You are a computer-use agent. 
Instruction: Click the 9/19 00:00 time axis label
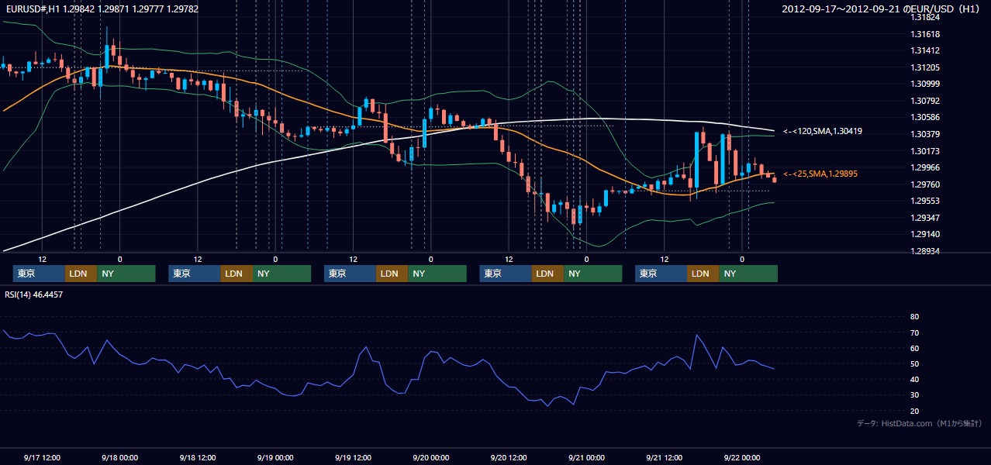tap(275, 457)
